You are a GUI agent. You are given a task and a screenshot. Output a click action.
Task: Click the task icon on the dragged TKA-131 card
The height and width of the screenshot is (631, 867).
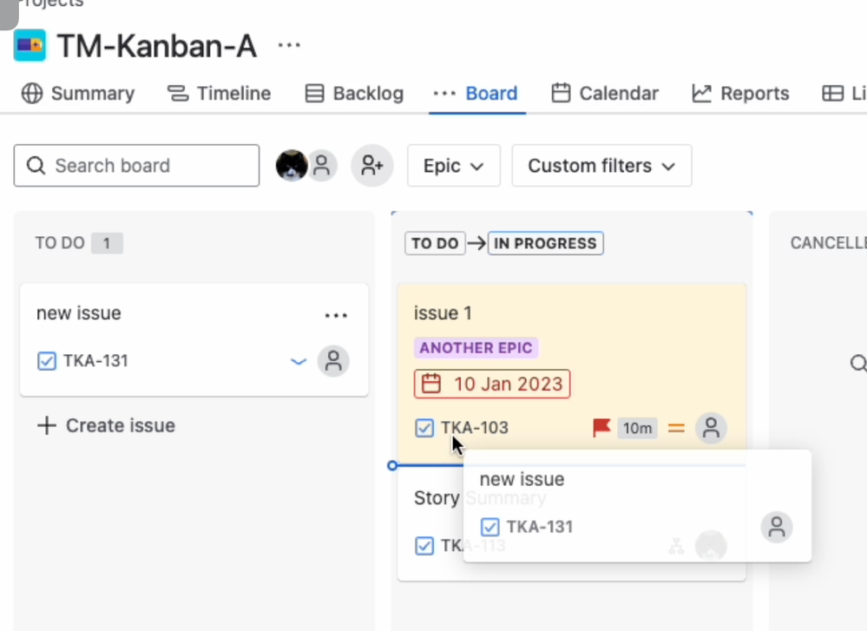click(x=489, y=527)
